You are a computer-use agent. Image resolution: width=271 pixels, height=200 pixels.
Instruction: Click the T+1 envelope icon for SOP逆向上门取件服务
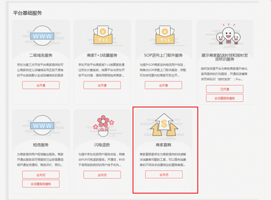pos(165,35)
